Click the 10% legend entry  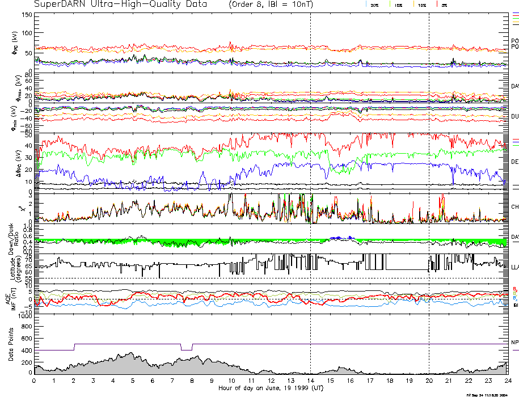click(x=421, y=5)
